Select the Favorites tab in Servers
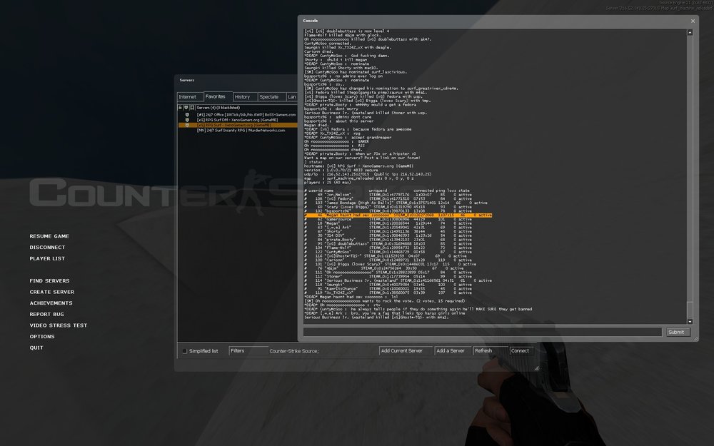The height and width of the screenshot is (446, 714). [x=218, y=96]
